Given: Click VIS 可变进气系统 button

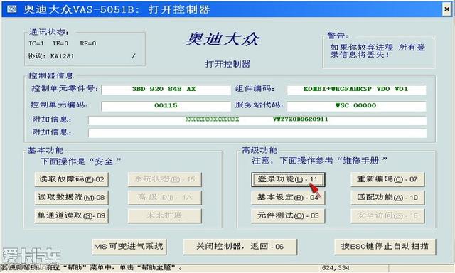Looking at the screenshot, I should click(x=129, y=247).
